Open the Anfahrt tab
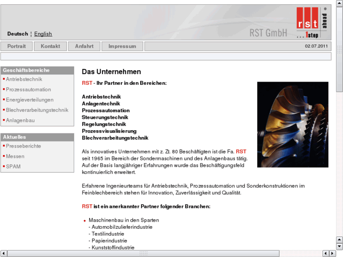The image size is (343, 257). (x=84, y=46)
